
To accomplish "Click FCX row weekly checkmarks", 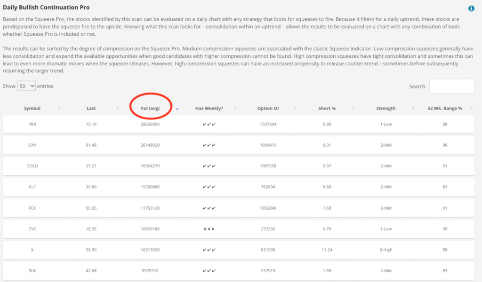I will pyautogui.click(x=209, y=208).
